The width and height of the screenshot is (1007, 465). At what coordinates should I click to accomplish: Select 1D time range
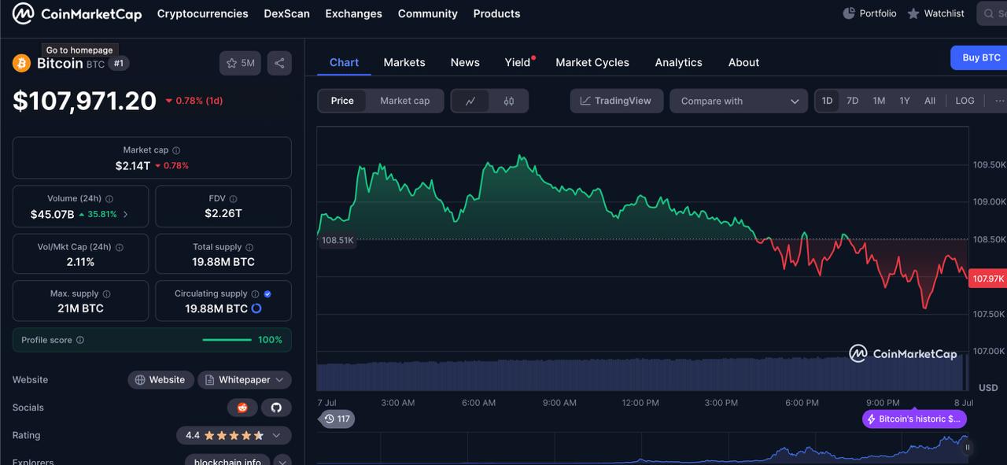pos(828,101)
